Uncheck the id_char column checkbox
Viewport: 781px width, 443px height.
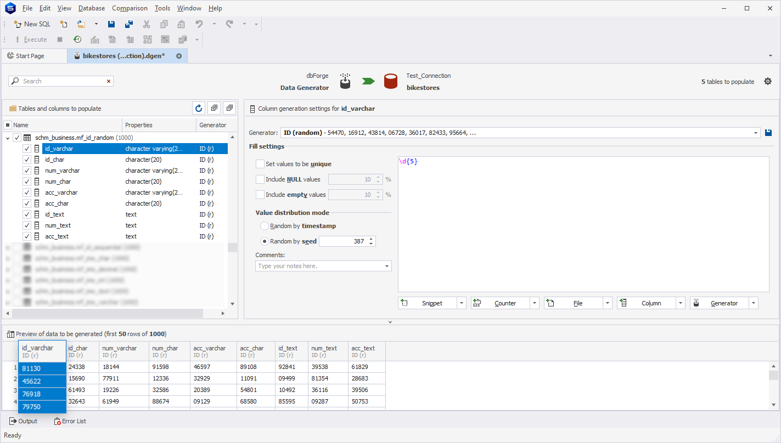click(27, 160)
